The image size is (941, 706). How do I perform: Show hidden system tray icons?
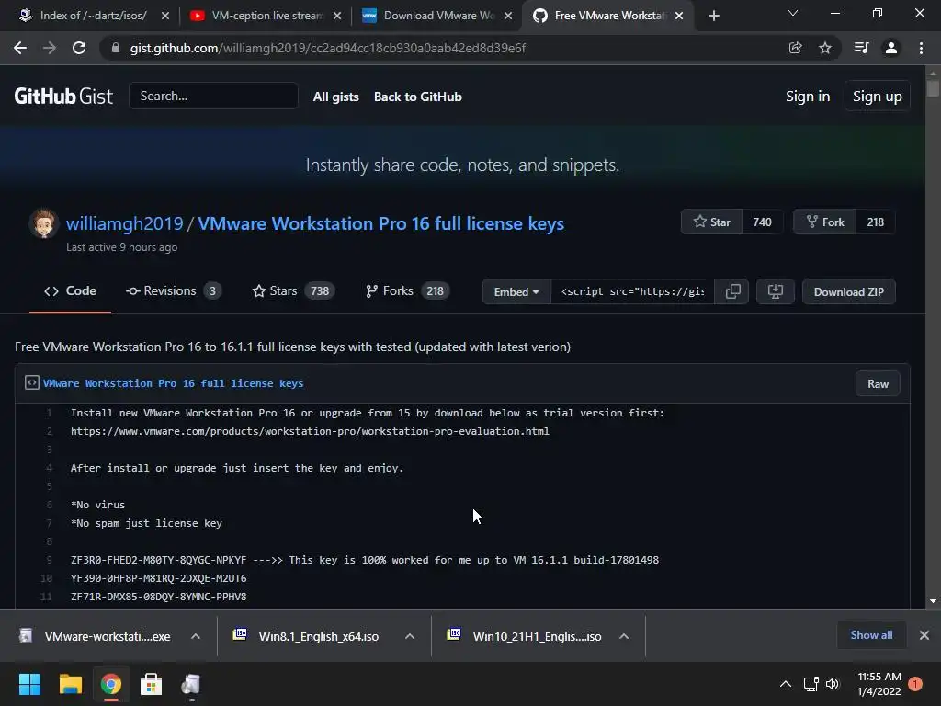785,684
